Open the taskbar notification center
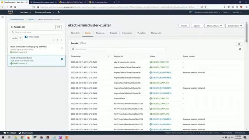Image resolution: width=249 pixels, height=140 pixels. coord(245,137)
